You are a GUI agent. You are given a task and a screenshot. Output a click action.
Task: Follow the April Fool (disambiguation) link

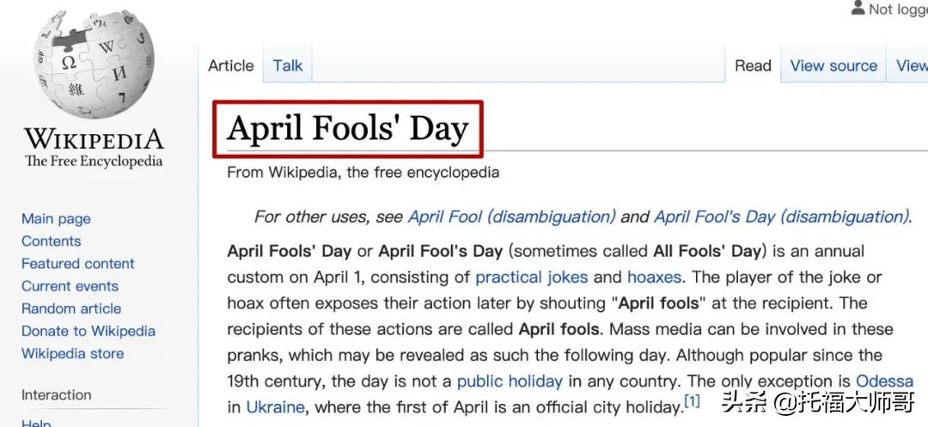[512, 217]
